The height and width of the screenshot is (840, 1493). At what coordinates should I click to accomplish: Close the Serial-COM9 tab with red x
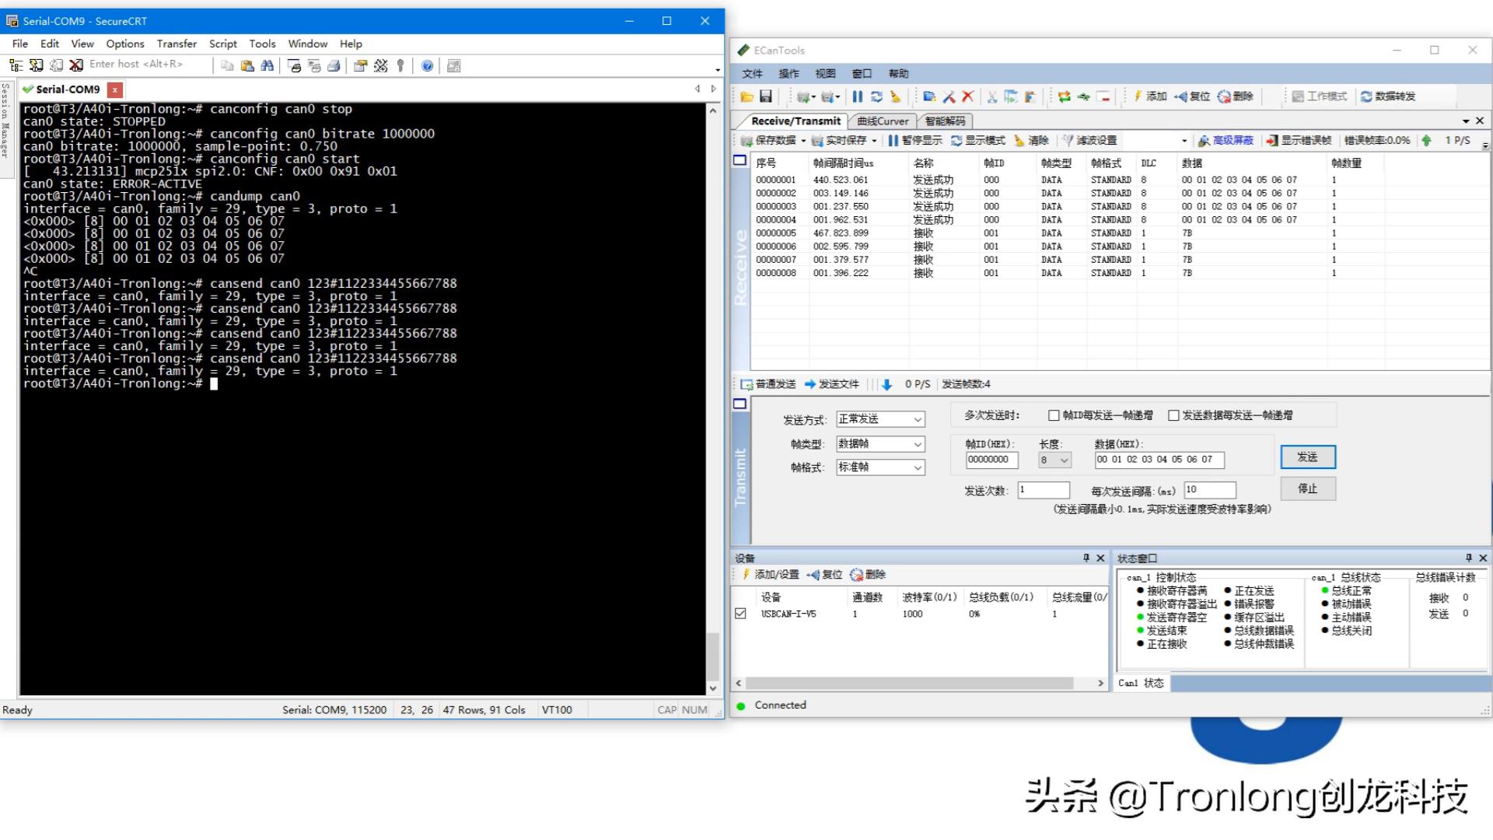tap(114, 89)
